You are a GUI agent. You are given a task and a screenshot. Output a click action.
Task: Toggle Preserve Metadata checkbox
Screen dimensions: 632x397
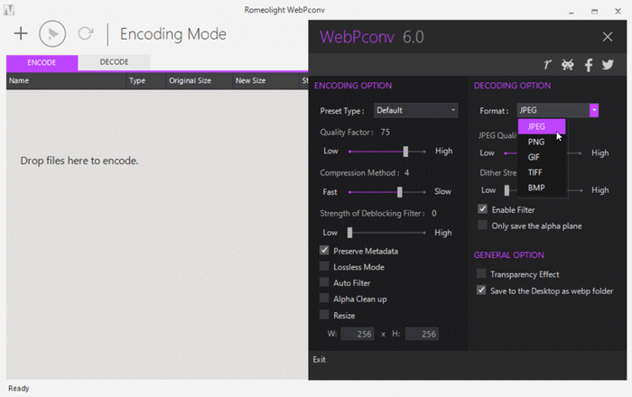[x=324, y=251]
